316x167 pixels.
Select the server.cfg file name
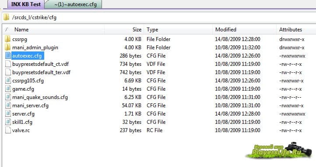tap(23, 114)
